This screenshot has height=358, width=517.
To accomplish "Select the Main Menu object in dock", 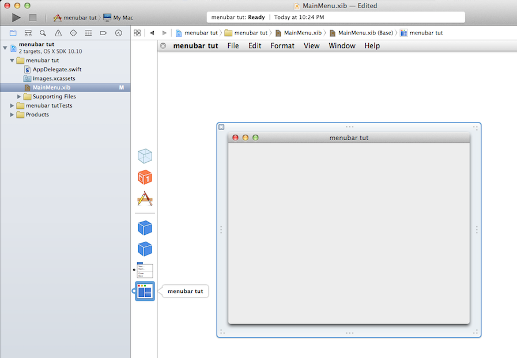I will pos(145,271).
